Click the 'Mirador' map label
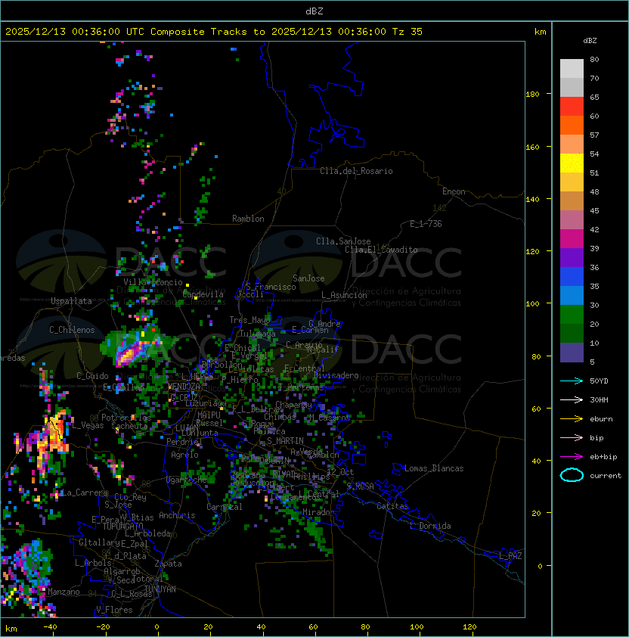The image size is (629, 637). [x=319, y=512]
